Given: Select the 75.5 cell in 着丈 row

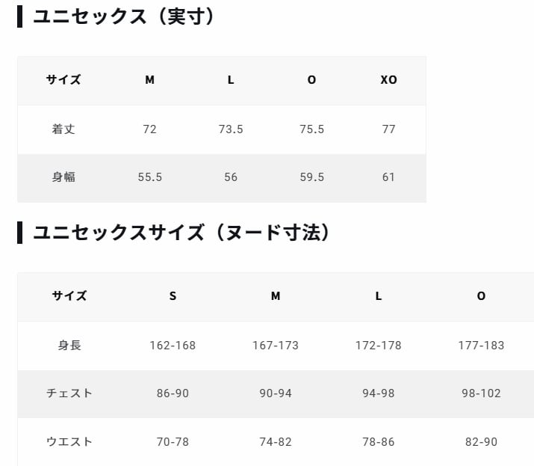Looking at the screenshot, I should pos(311,129).
